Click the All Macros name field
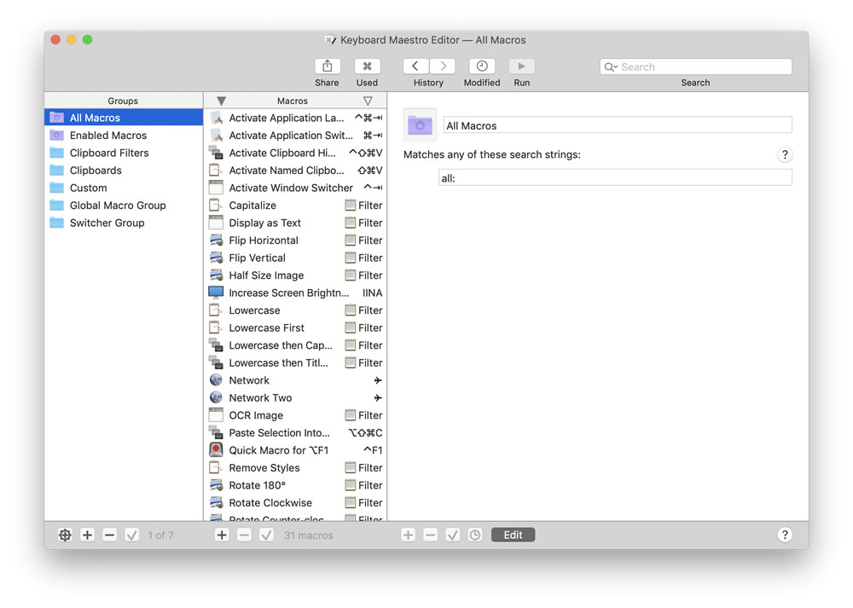The height and width of the screenshot is (608, 853). pos(618,125)
